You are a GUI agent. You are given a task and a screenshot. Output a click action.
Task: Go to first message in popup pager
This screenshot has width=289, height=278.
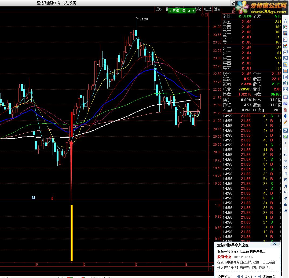tap(238, 276)
